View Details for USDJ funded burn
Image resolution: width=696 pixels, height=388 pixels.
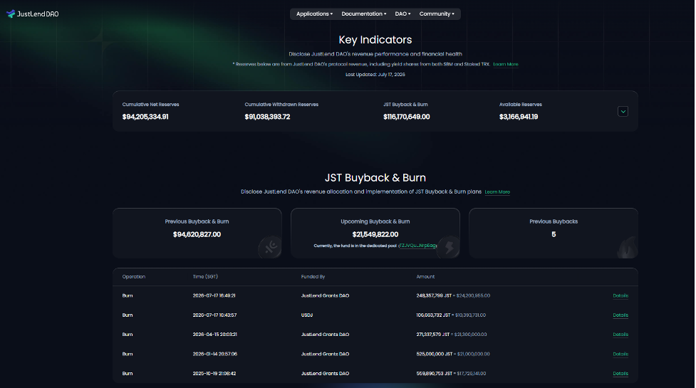(620, 315)
